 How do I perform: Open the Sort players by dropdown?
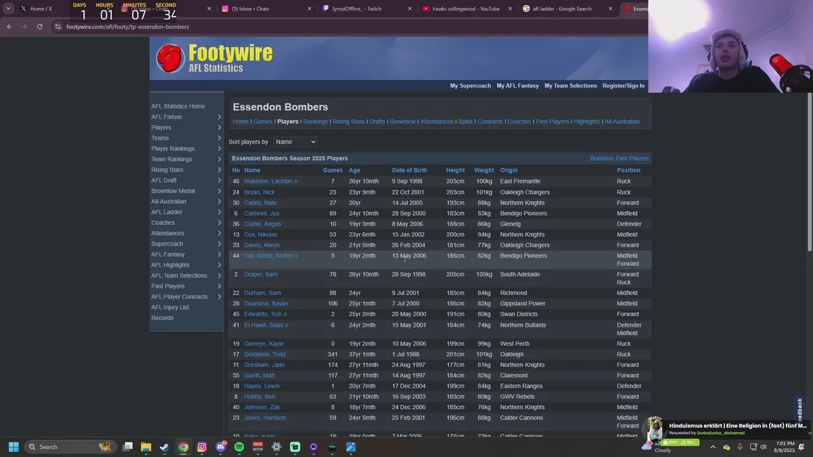[x=295, y=142]
